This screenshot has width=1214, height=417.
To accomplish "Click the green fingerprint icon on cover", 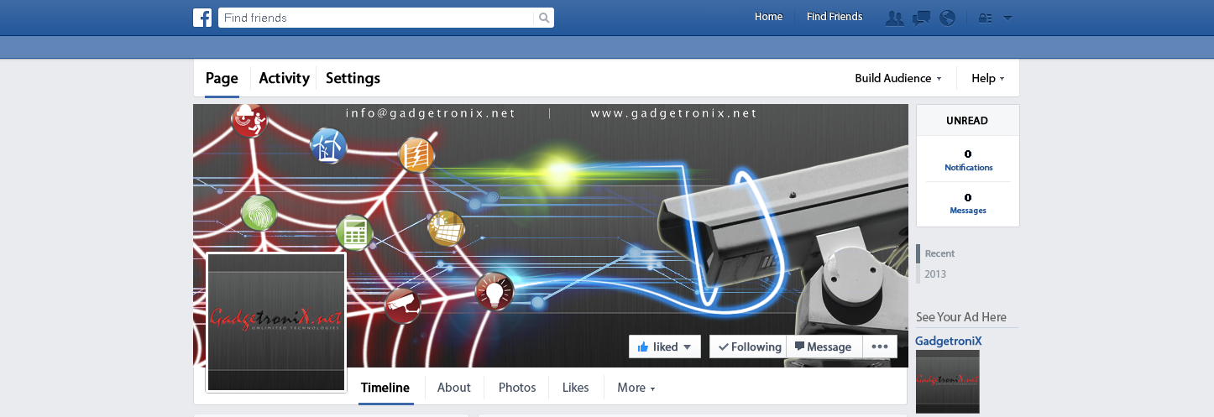I will point(259,213).
